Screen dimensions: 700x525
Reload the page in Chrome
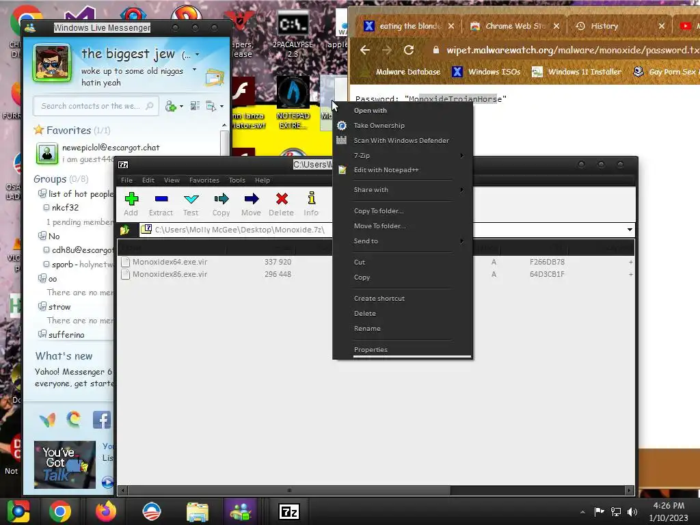409,50
